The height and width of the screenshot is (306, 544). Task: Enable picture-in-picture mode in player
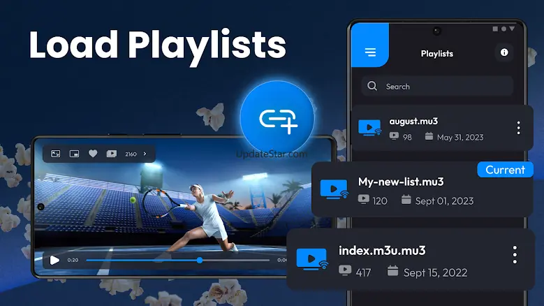74,154
